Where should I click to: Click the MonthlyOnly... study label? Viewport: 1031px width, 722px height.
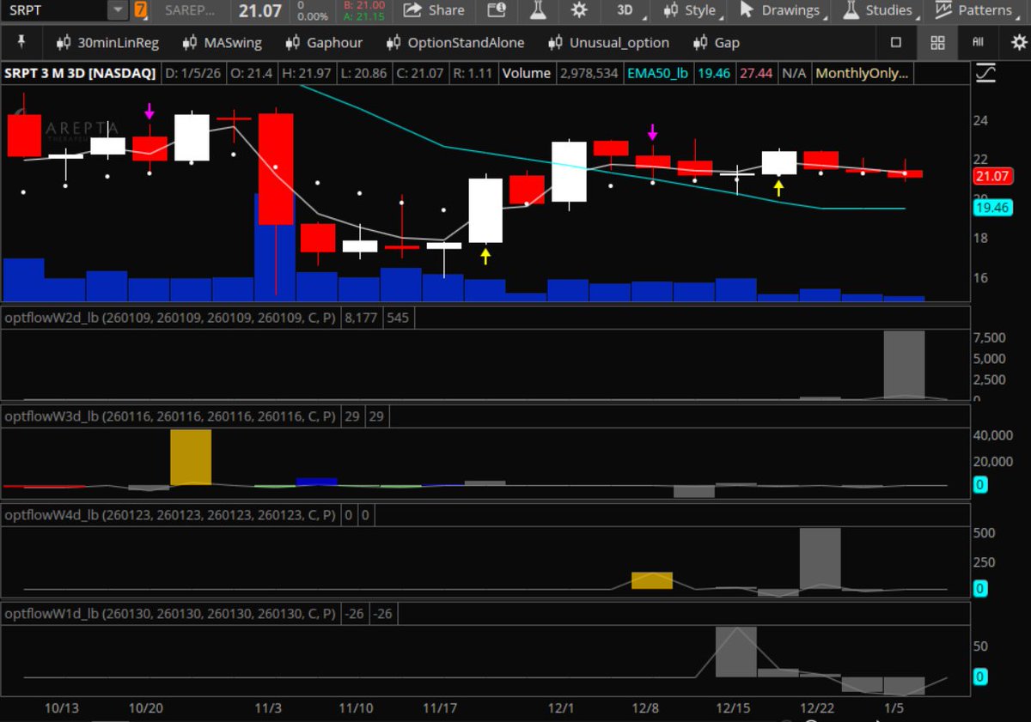(862, 74)
